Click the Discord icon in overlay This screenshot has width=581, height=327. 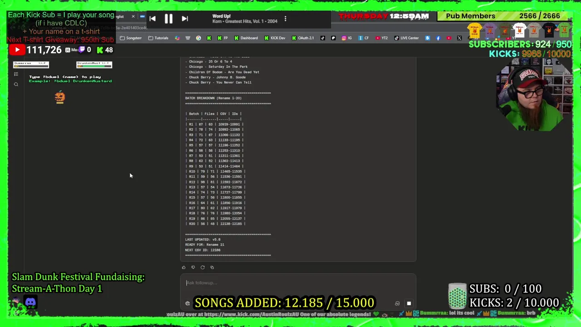pyautogui.click(x=30, y=302)
